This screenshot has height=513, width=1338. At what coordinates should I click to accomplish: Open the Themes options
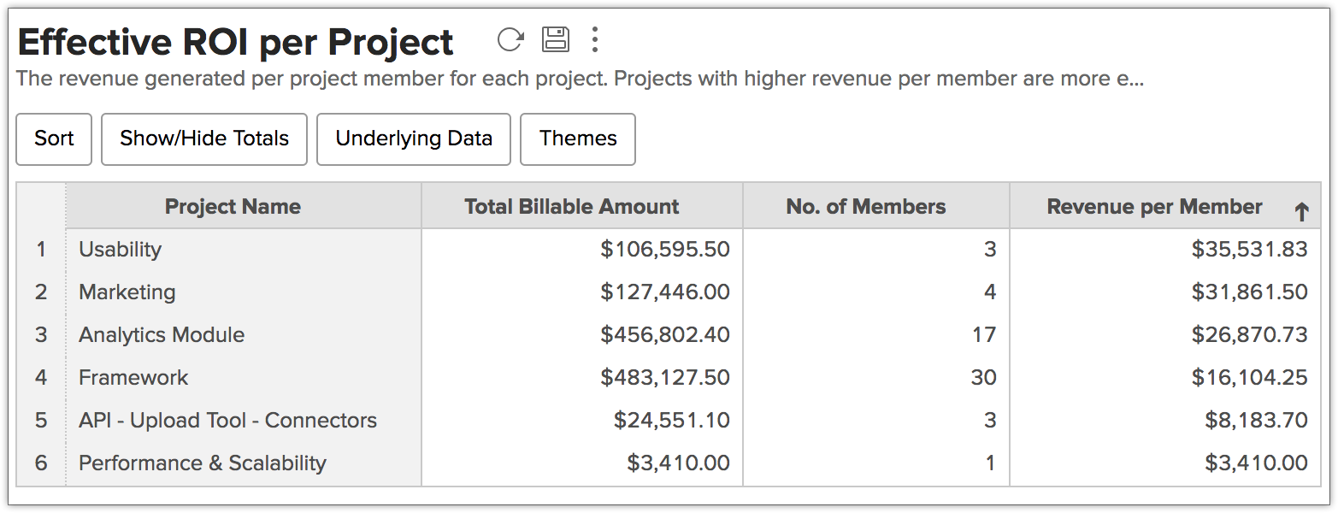tap(578, 139)
